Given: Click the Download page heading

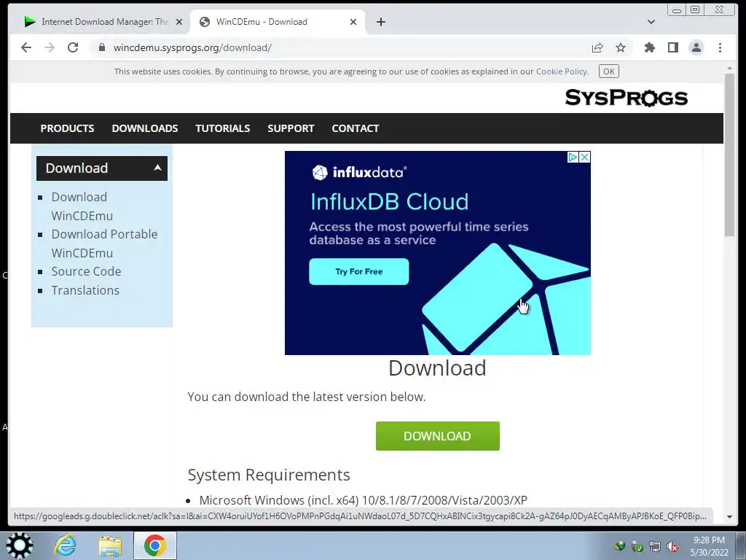Looking at the screenshot, I should (x=437, y=368).
